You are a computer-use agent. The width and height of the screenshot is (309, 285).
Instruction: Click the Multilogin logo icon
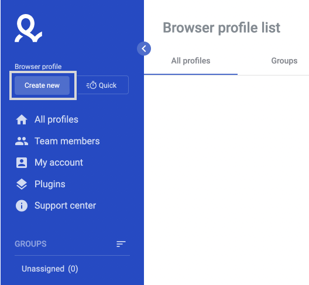[28, 28]
